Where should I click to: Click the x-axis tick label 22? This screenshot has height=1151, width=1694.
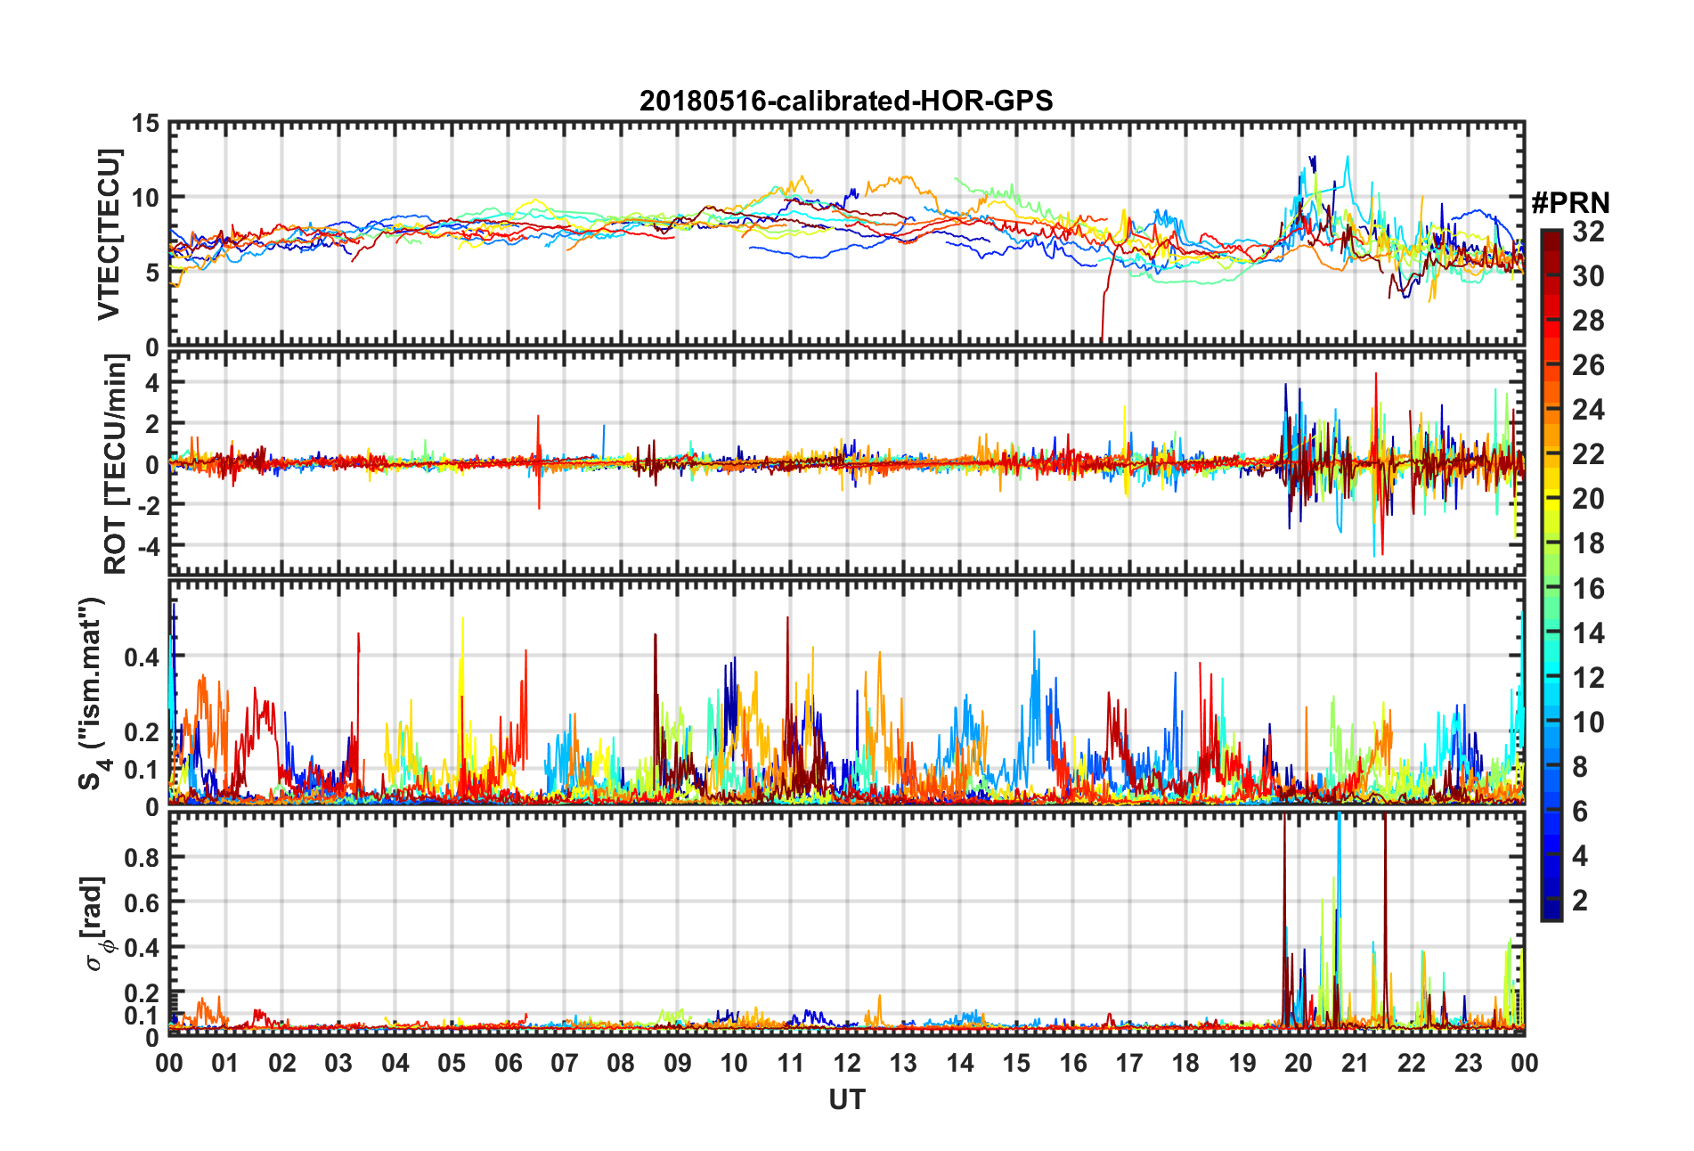[x=1412, y=1063]
